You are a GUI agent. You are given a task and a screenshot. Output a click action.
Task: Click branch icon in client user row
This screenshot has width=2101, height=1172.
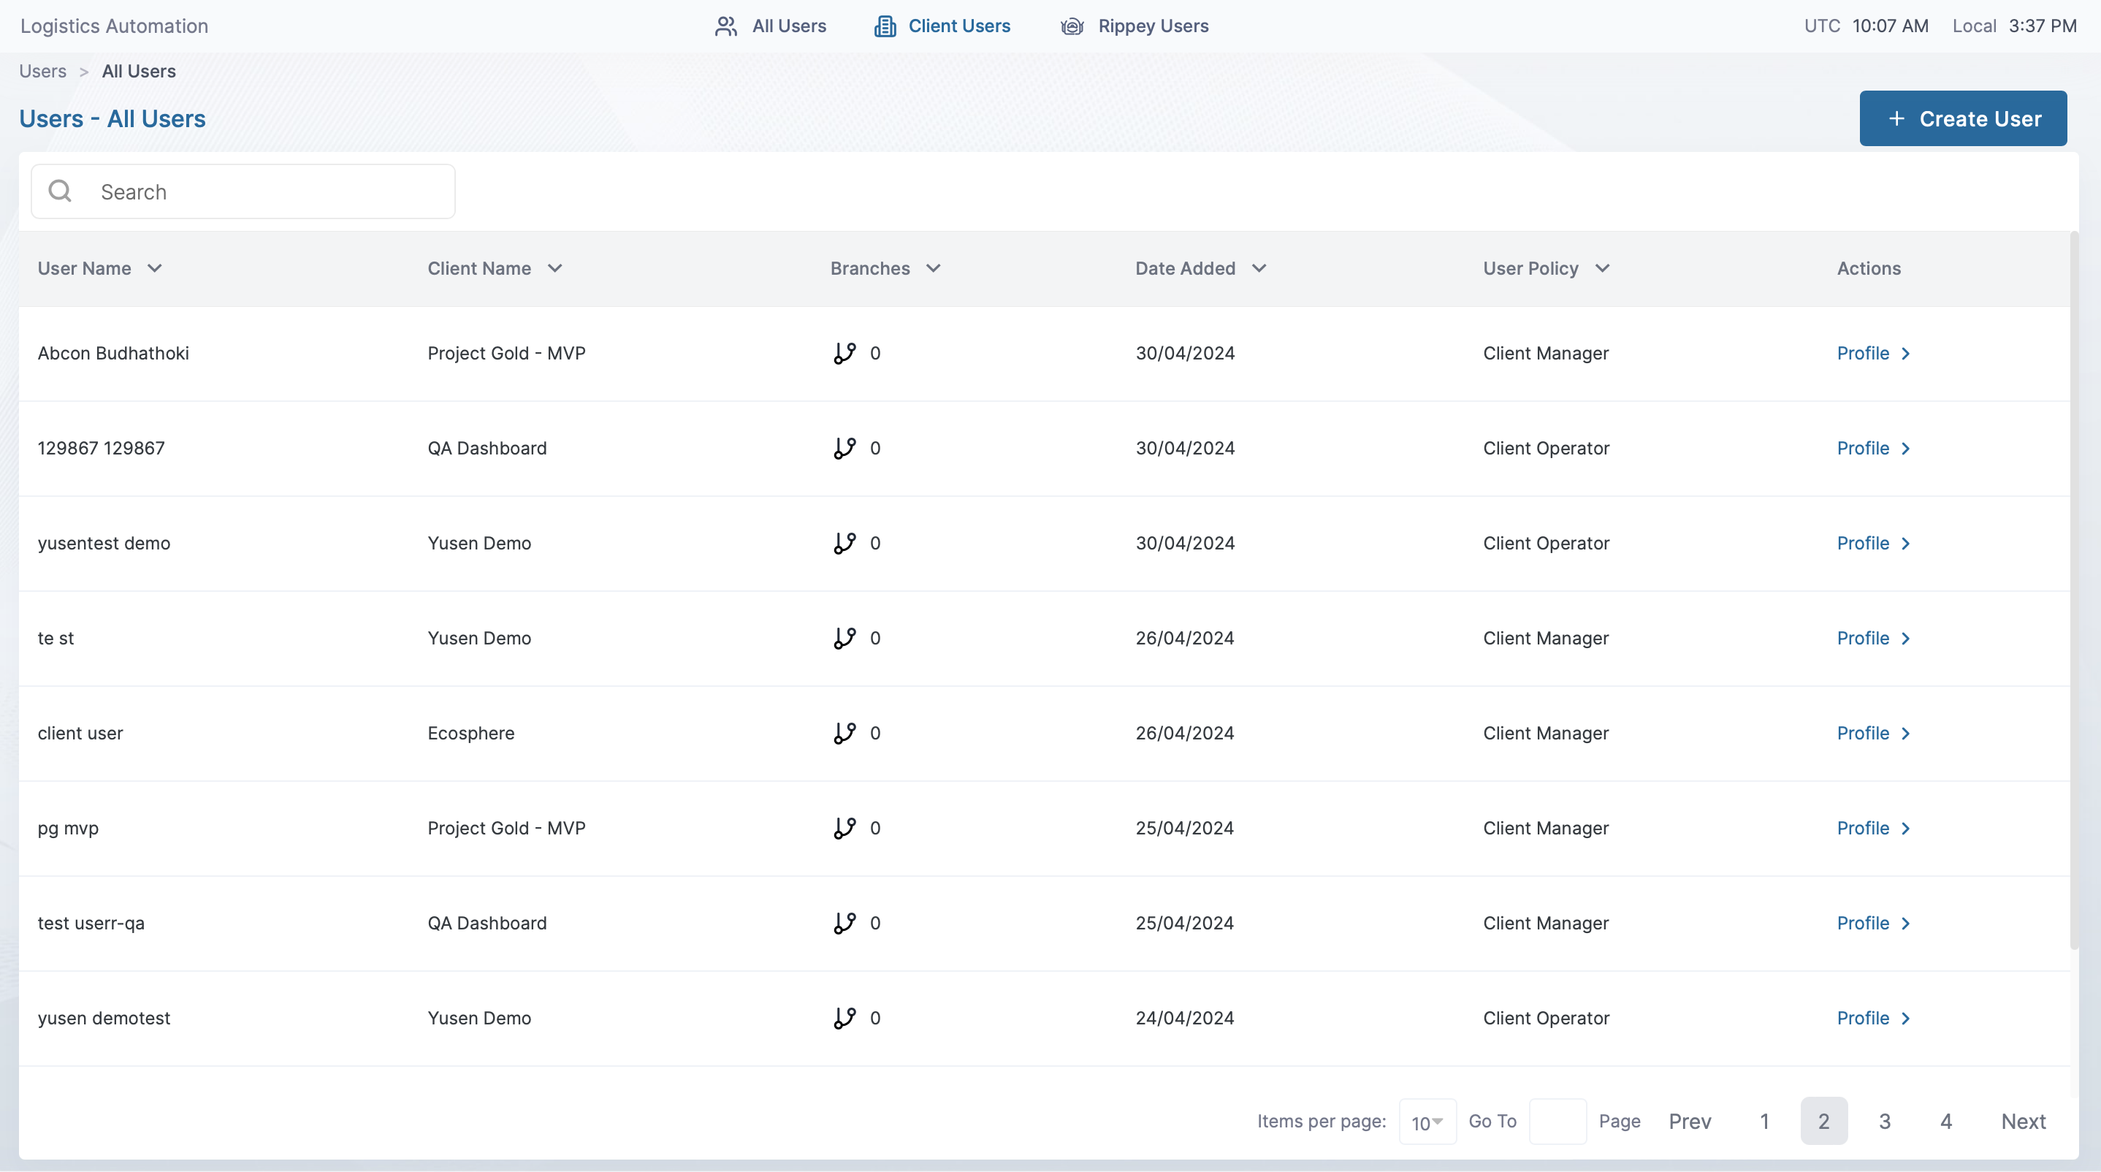click(x=844, y=733)
